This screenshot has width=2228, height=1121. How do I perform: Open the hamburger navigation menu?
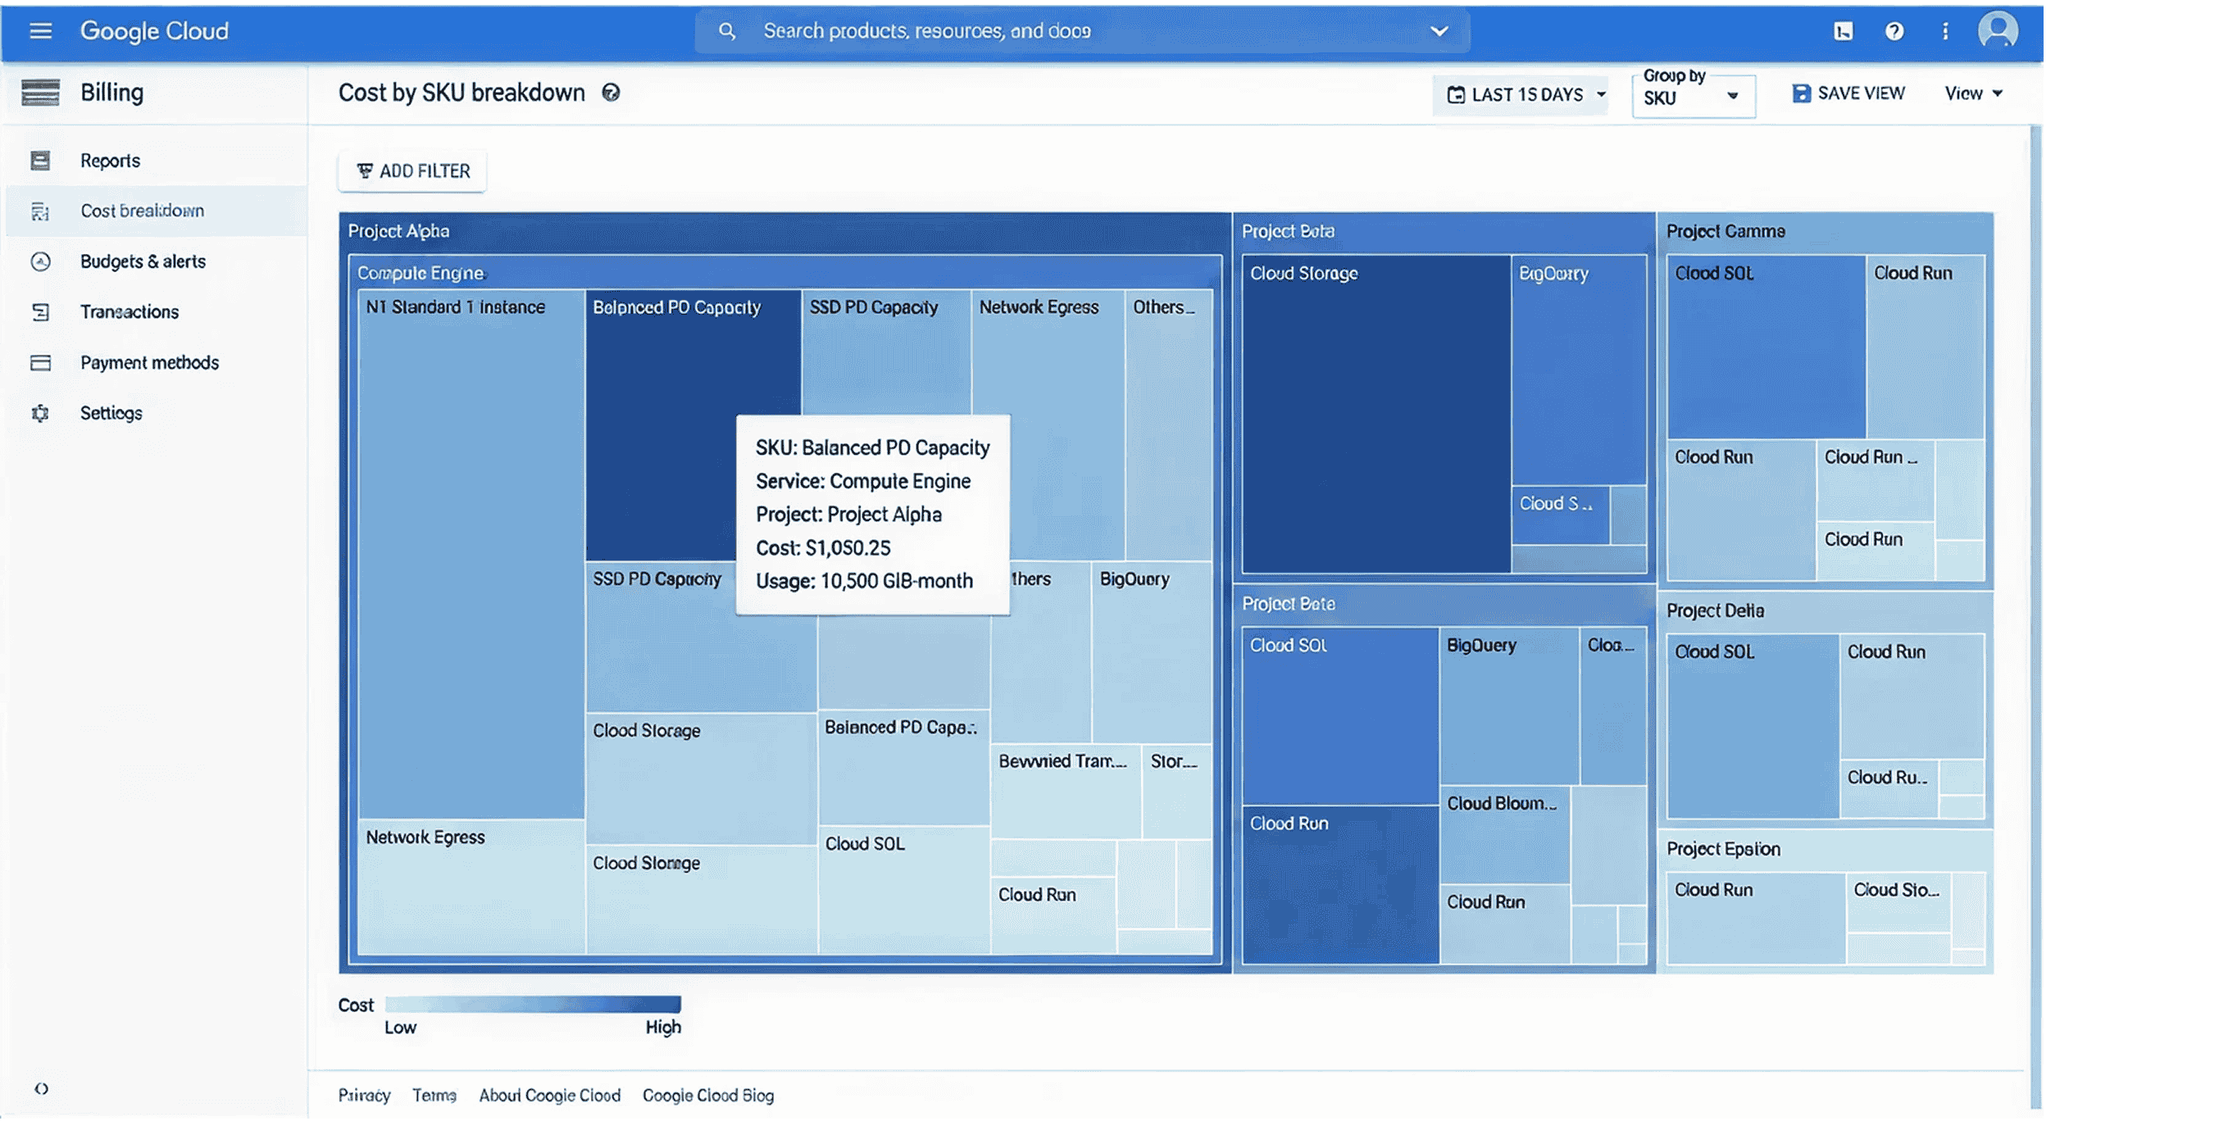(41, 31)
